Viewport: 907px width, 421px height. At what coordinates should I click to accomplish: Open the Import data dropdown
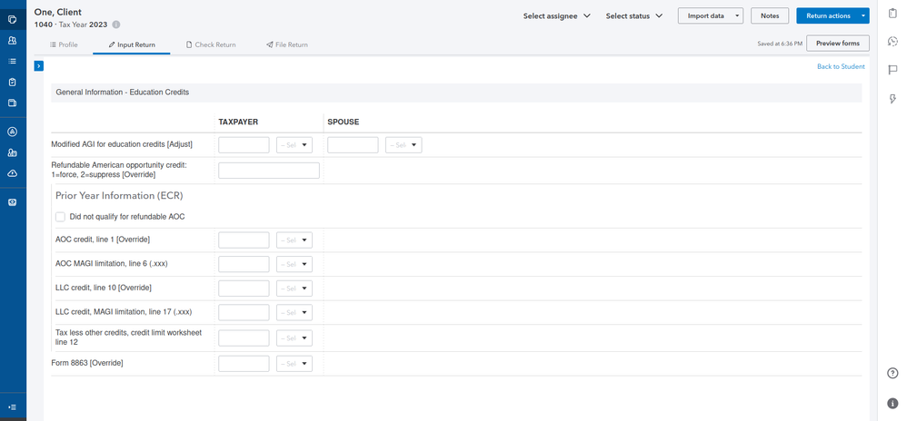pos(710,15)
